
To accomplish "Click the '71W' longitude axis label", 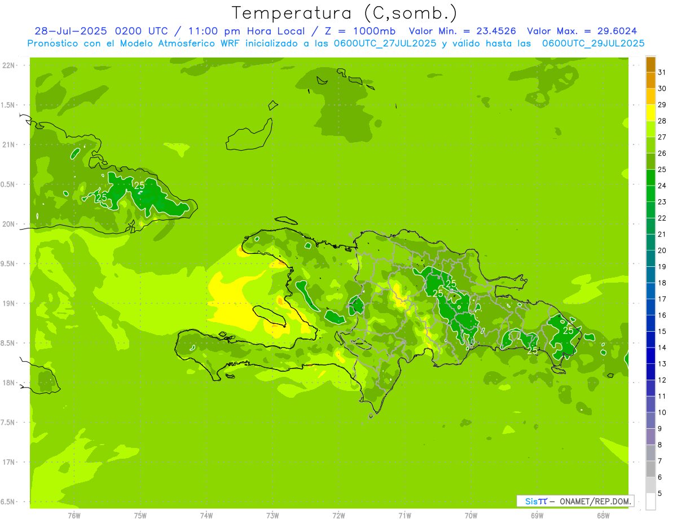I will (405, 515).
